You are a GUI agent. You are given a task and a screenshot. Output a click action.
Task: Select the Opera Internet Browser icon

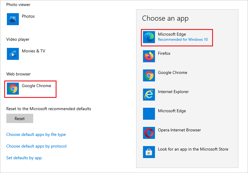pos(149,133)
